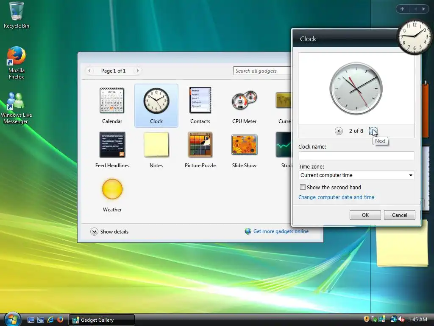Open Windows Live Messenger shortcut
This screenshot has height=326, width=434.
pyautogui.click(x=16, y=108)
